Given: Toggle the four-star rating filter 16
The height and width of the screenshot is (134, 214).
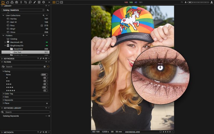Looking at the screenshot, I should [x=45, y=87].
